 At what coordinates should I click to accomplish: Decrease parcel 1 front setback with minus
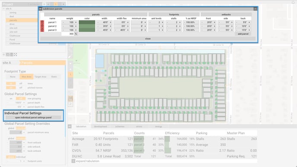point(202,22)
